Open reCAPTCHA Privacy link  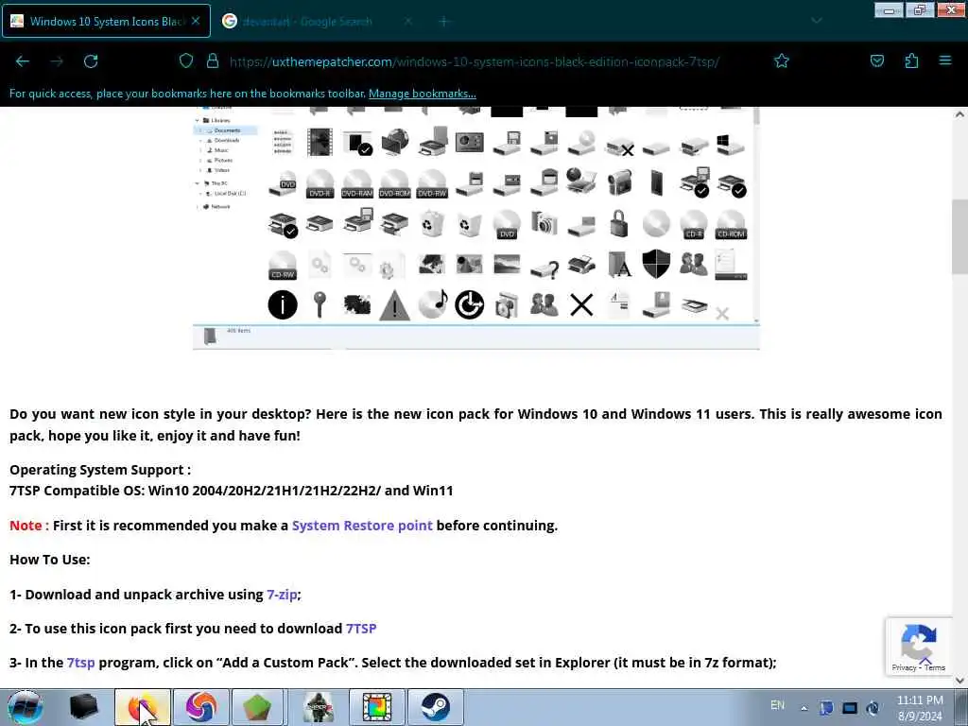(x=904, y=667)
